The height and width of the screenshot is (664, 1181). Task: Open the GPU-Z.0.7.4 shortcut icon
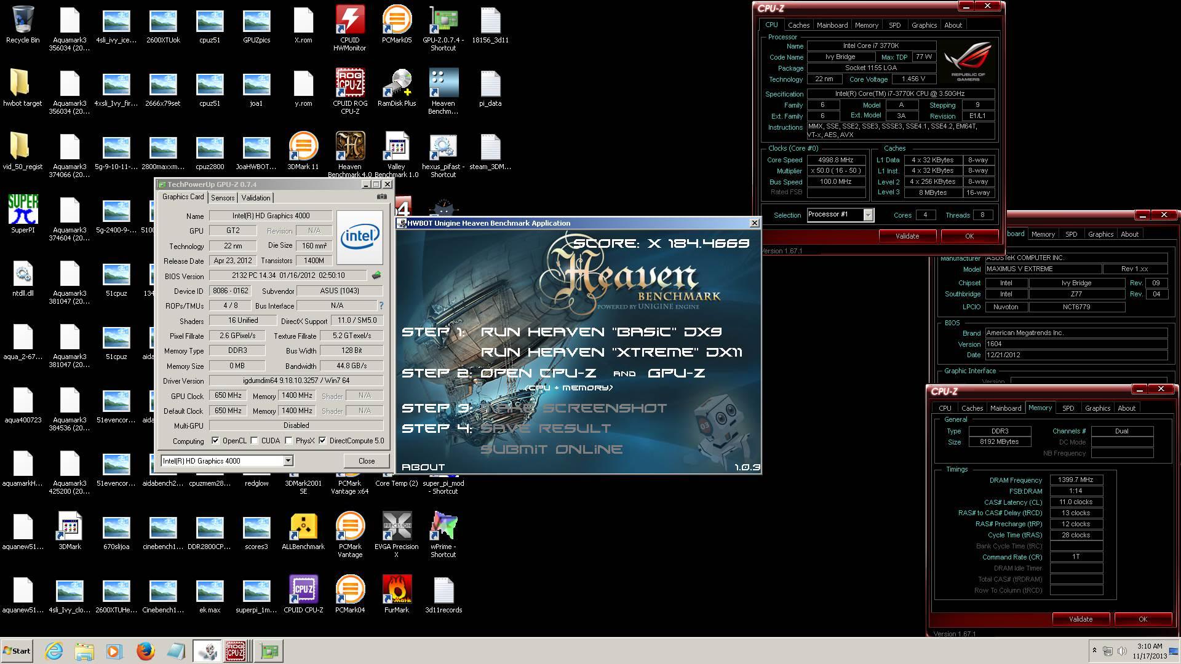tap(443, 28)
